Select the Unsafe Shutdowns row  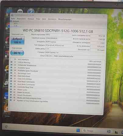[x=54, y=97]
